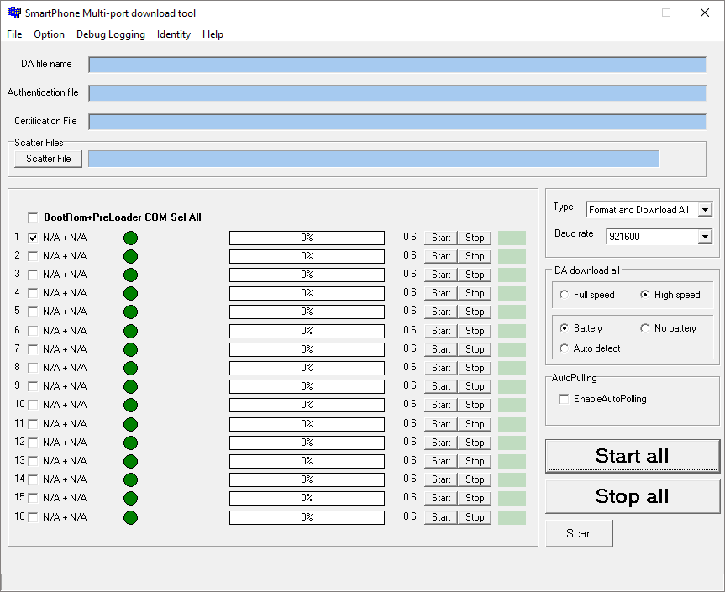Click the Authentication file field
The height and width of the screenshot is (592, 725).
tap(397, 93)
